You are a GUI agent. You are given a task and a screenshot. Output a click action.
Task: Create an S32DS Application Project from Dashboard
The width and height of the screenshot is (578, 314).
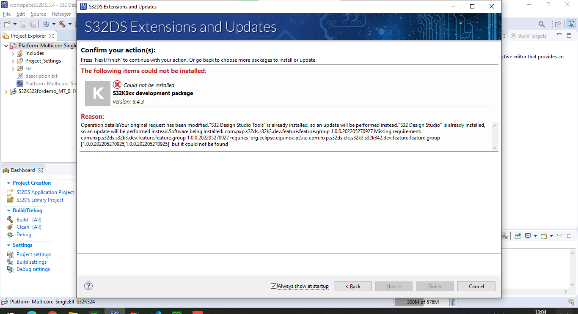tap(46, 192)
